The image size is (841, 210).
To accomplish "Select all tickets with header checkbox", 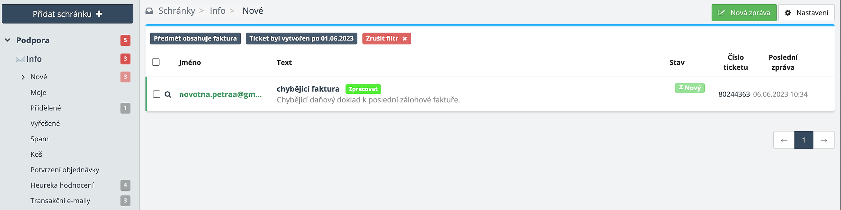I will pos(156,62).
